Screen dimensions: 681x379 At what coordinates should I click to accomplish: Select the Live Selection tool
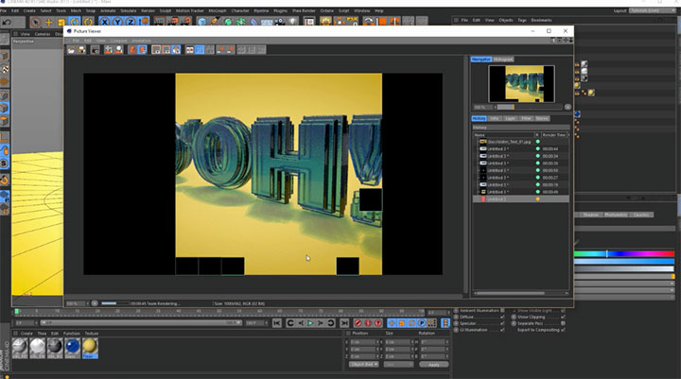coord(36,22)
